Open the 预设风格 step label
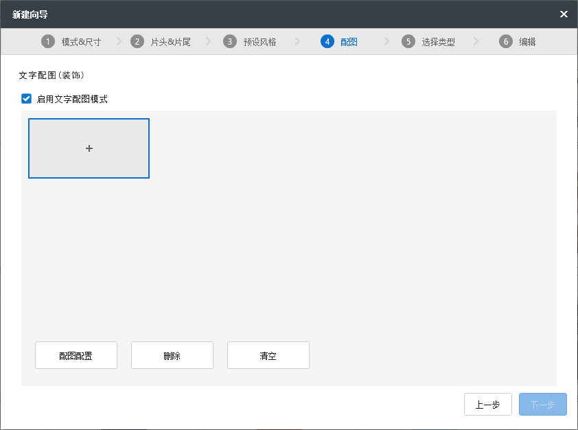Screen dimensions: 578x430 [x=259, y=42]
